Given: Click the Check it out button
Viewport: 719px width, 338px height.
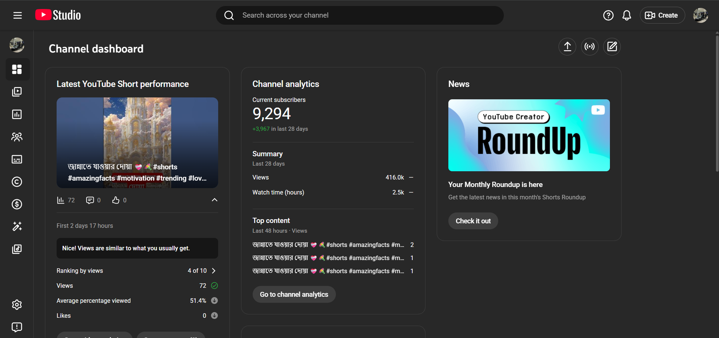Looking at the screenshot, I should [473, 221].
